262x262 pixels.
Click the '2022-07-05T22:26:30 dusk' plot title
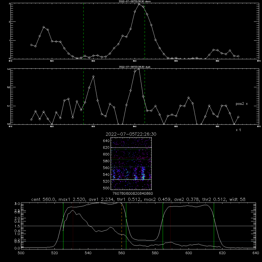tap(135, 67)
